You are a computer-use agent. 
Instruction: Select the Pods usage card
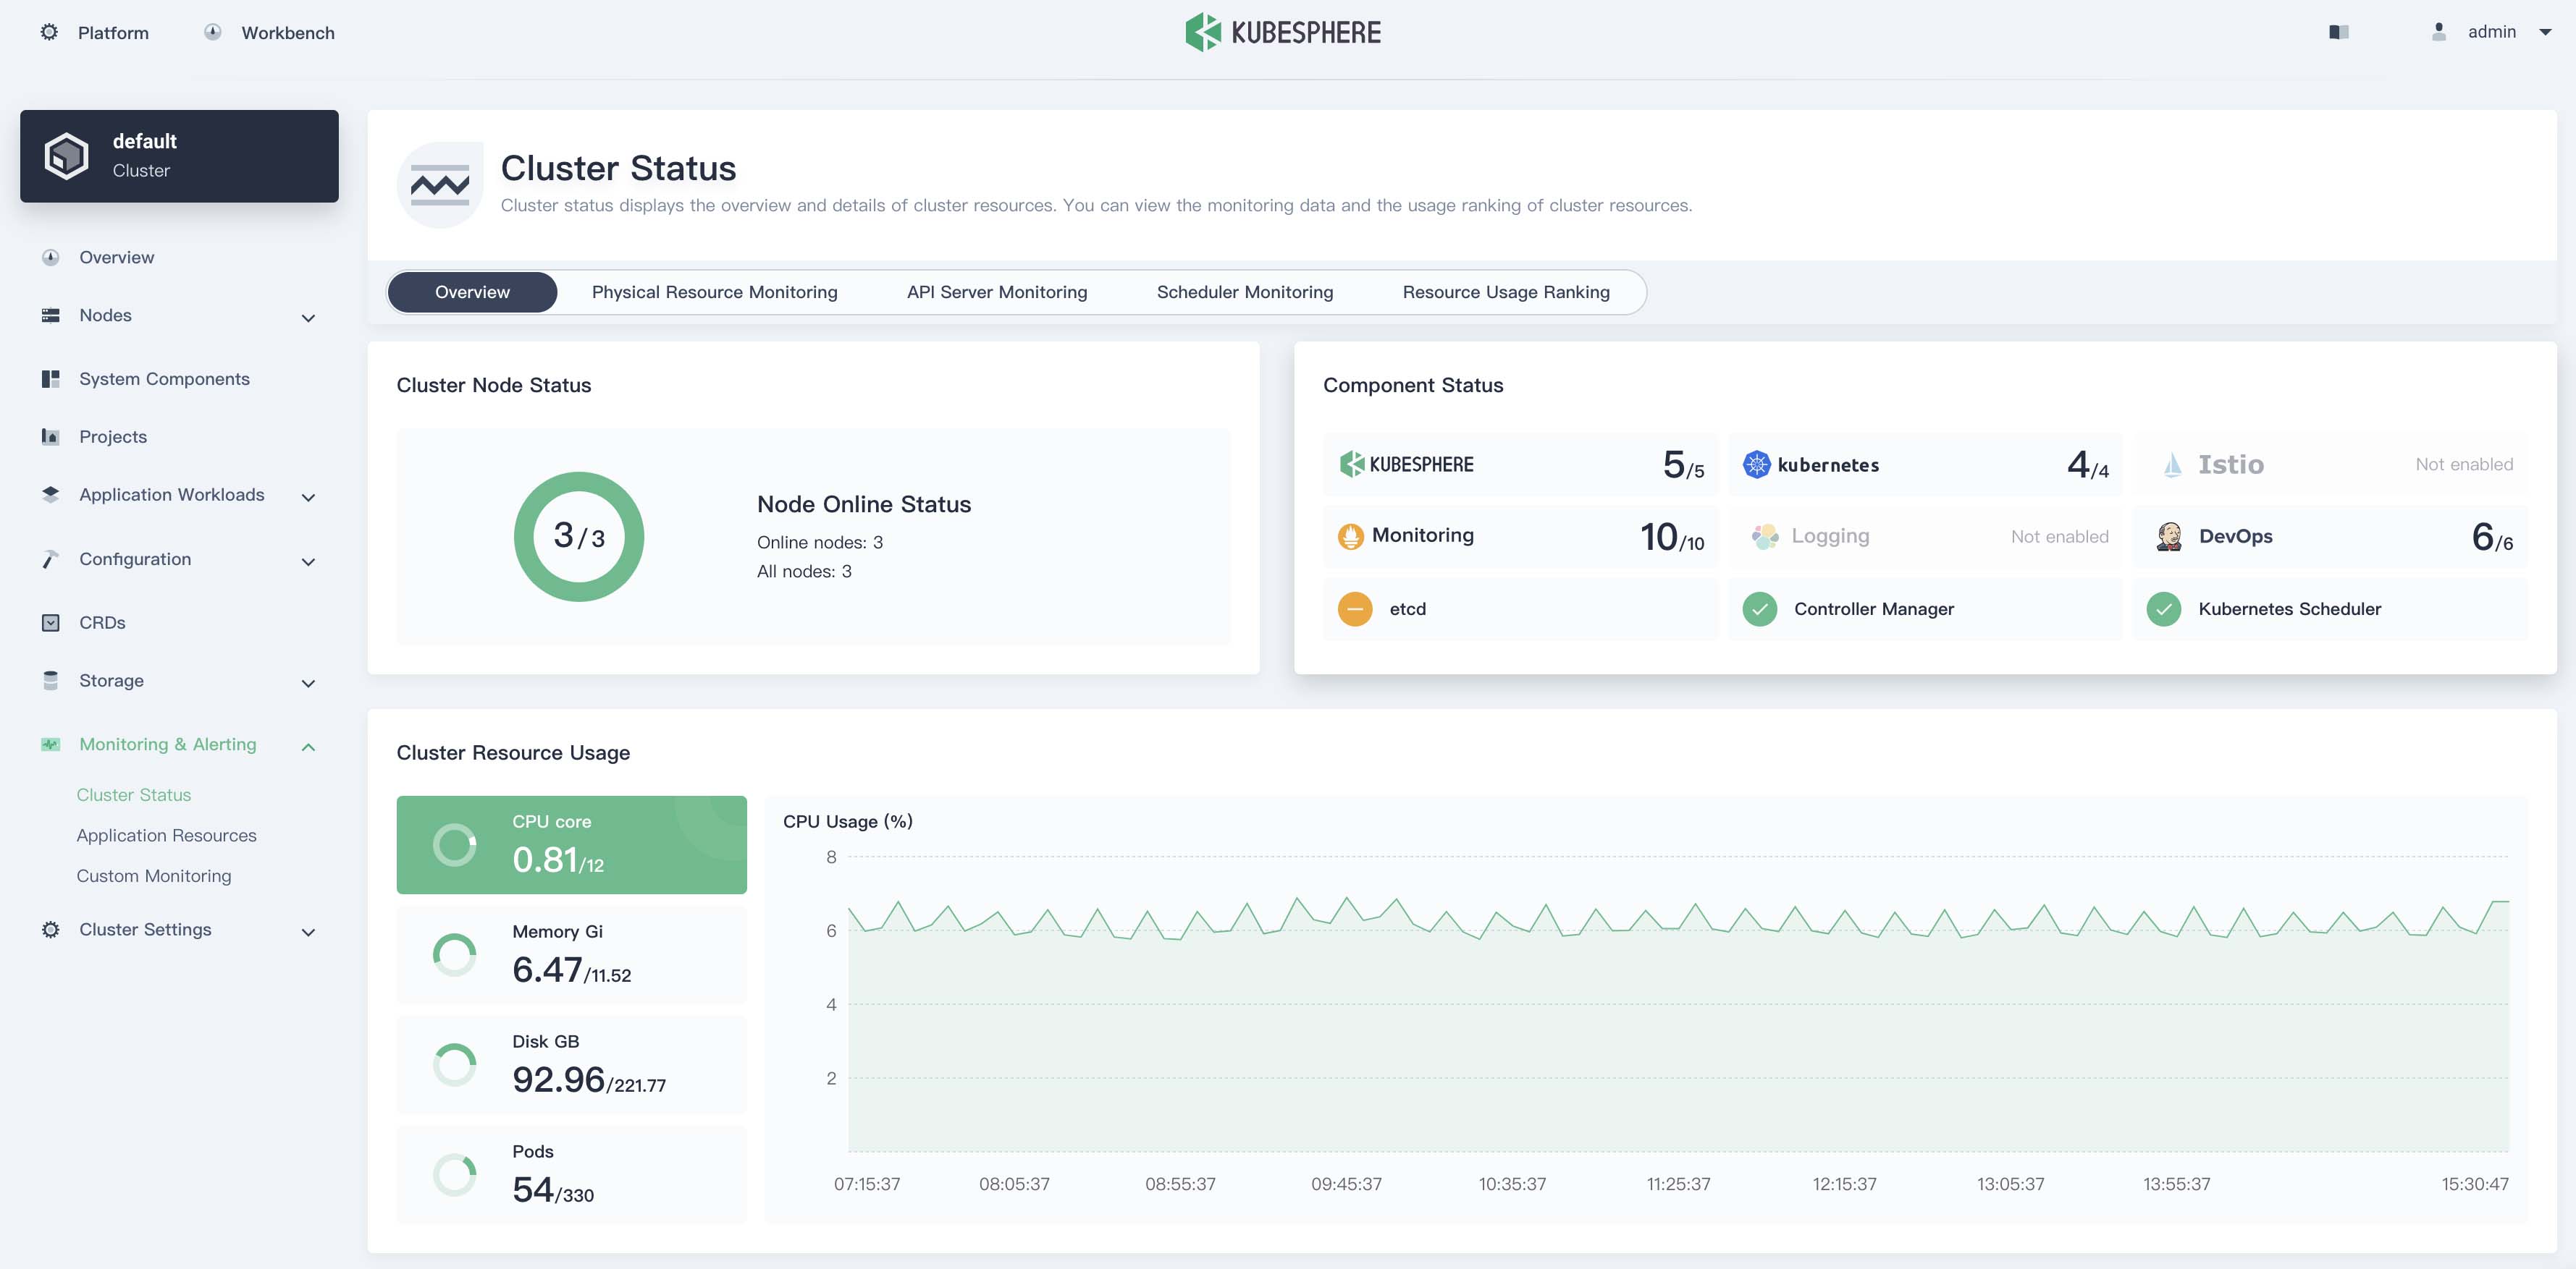pyautogui.click(x=572, y=1175)
